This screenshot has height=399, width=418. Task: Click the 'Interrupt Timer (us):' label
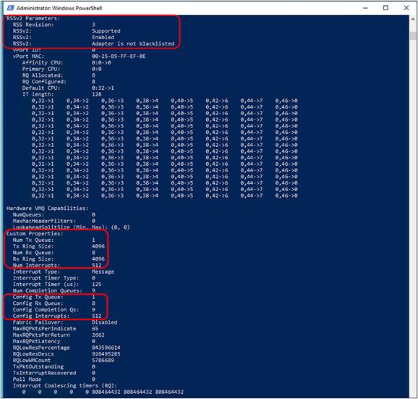(x=46, y=285)
